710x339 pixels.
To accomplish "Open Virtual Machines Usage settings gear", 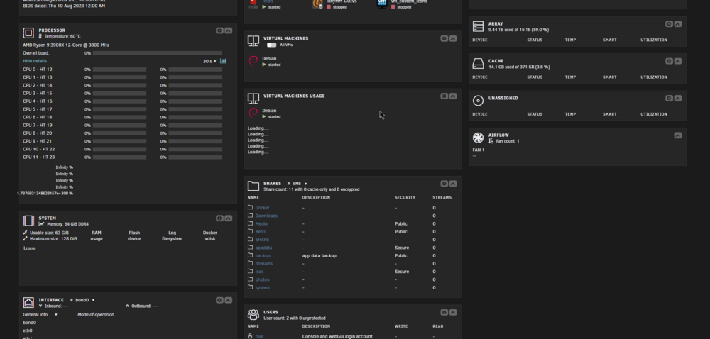I will point(444,96).
